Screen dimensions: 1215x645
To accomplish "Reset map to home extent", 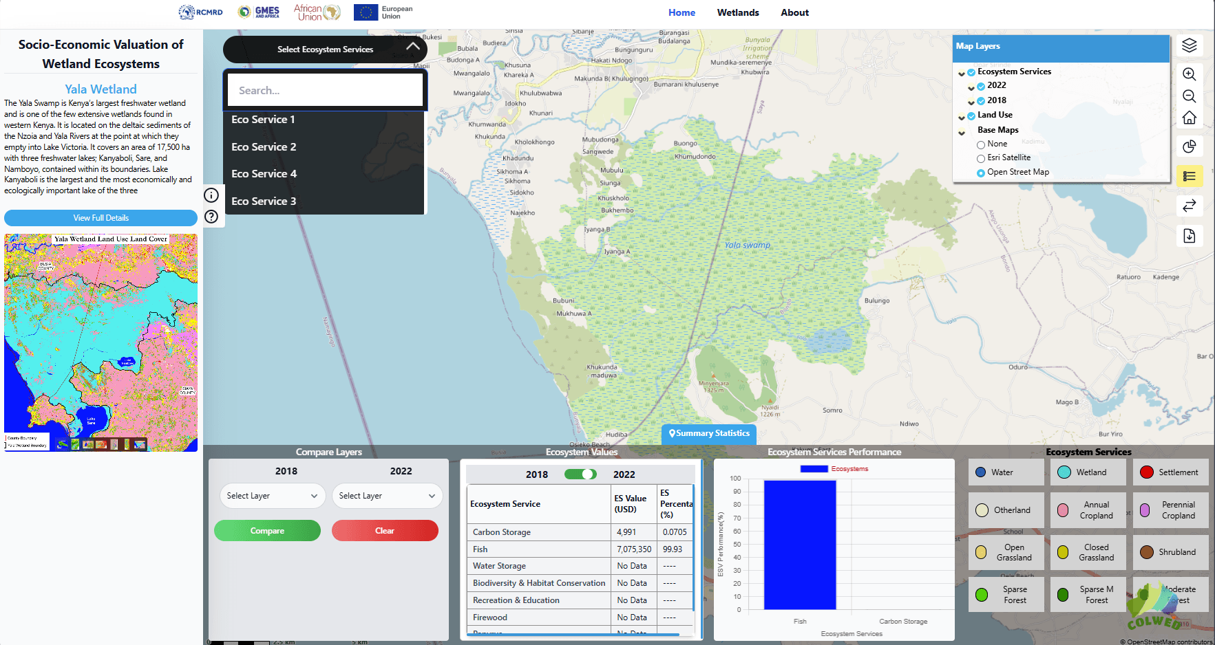I will (x=1189, y=118).
